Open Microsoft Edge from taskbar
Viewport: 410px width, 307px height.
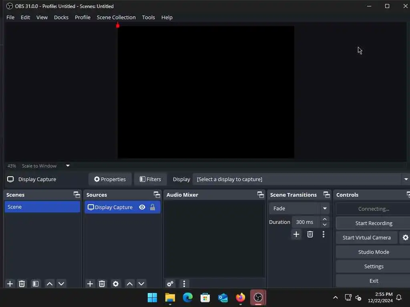[188, 297]
